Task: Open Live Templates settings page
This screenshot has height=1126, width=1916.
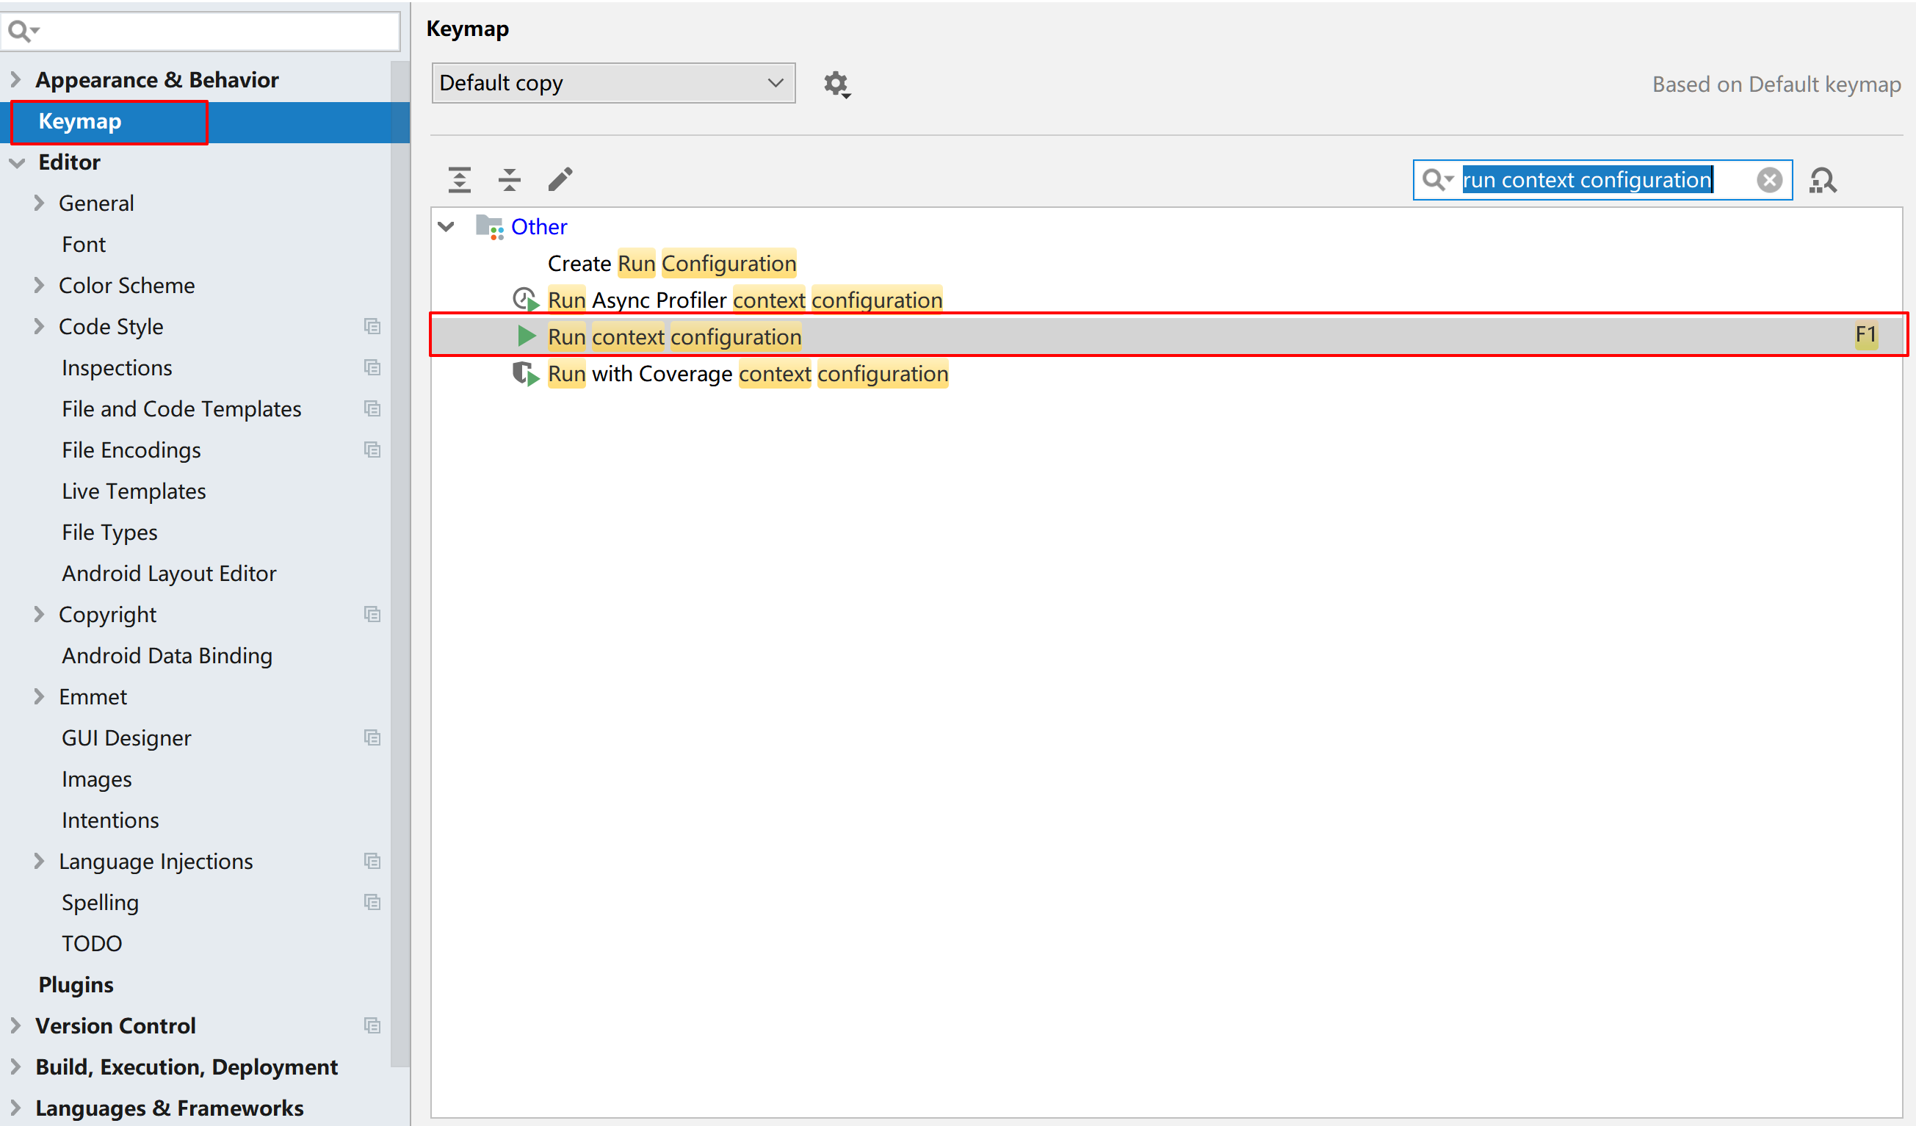Action: pyautogui.click(x=134, y=491)
